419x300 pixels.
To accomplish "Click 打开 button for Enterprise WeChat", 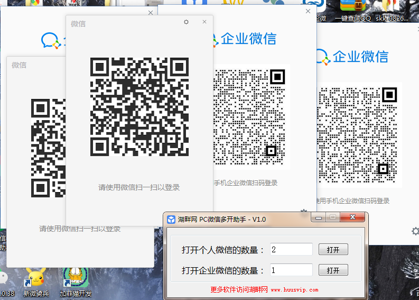I will coord(333,270).
